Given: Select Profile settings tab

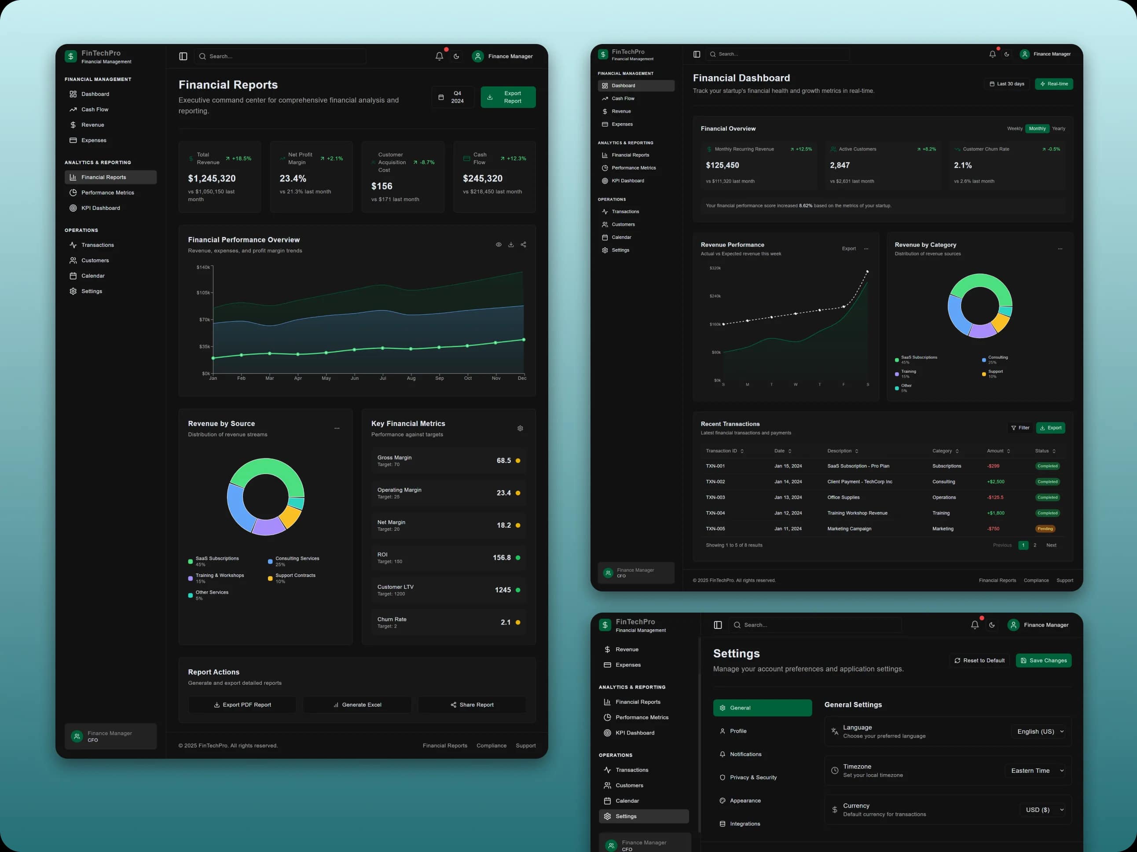Looking at the screenshot, I should coord(762,731).
